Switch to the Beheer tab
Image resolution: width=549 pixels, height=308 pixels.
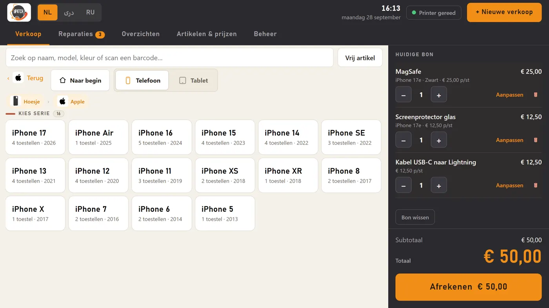[265, 34]
